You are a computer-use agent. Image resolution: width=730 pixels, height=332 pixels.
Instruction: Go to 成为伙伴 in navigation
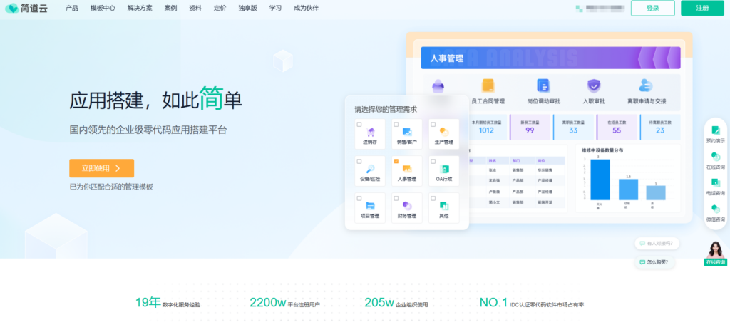(307, 8)
